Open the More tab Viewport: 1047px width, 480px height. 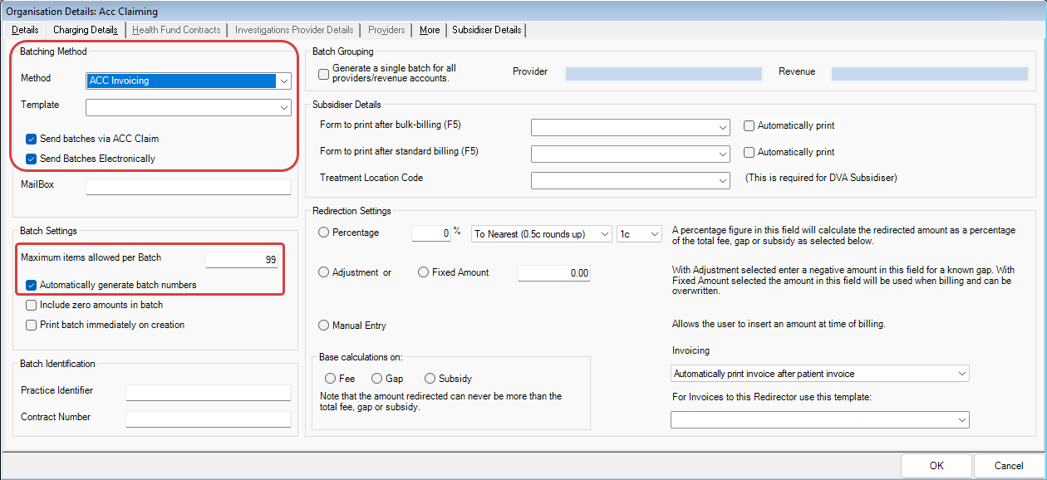pyautogui.click(x=430, y=30)
